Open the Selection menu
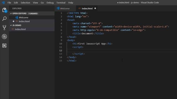 [x=25, y=2]
